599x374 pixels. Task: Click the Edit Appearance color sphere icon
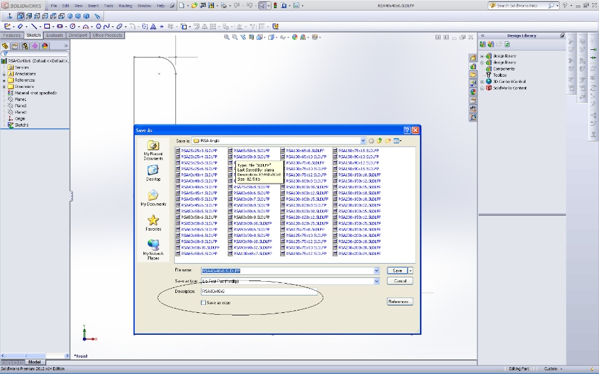(x=295, y=37)
